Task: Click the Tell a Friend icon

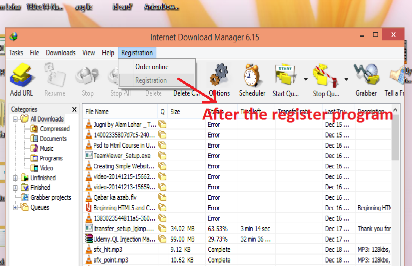Action: coord(397,76)
